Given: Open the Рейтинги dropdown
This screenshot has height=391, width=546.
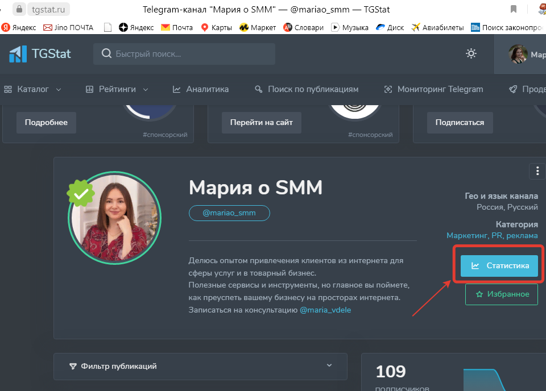Looking at the screenshot, I should (116, 89).
